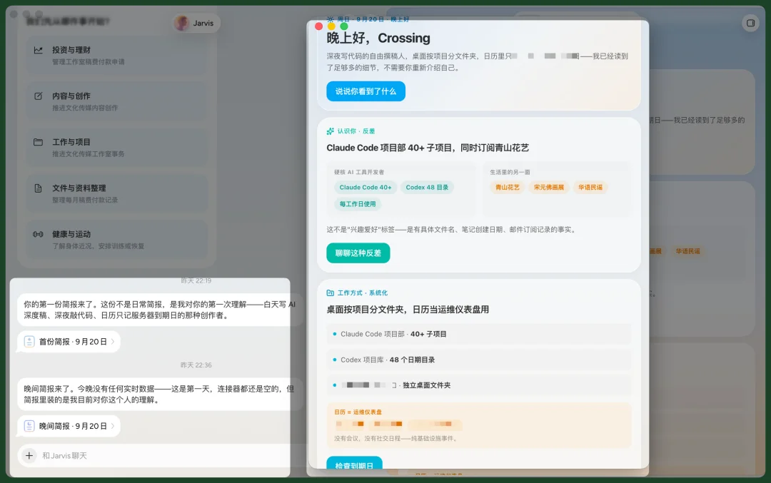771x483 pixels.
Task: Click the Codex 项目库 · 48 个日期目录 row
Action: (478, 360)
